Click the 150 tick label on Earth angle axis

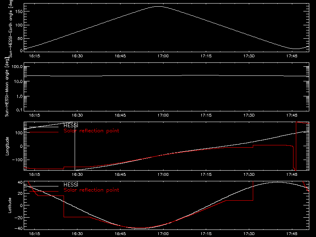click(x=19, y=11)
